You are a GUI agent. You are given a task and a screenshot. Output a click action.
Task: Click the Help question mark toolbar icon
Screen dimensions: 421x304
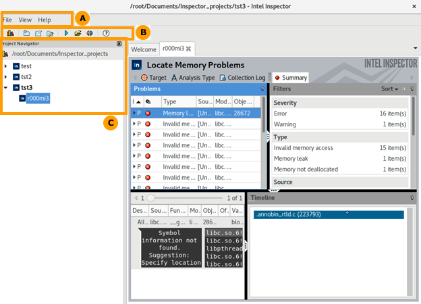click(106, 32)
